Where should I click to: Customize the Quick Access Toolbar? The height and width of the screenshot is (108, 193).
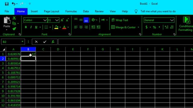point(30,4)
